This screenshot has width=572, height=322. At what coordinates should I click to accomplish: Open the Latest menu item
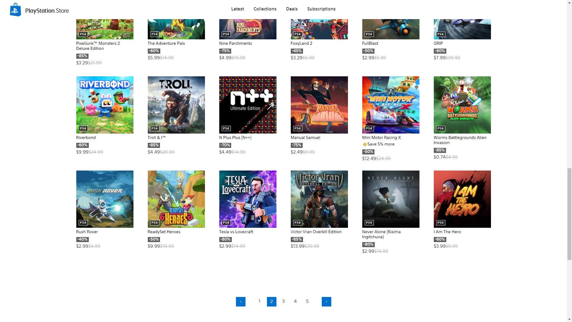tap(237, 9)
